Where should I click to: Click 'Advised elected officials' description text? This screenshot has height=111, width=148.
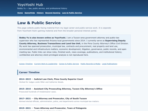pos(59,101)
